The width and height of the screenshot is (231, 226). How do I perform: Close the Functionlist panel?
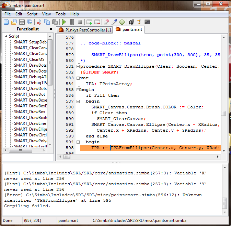tap(51, 29)
